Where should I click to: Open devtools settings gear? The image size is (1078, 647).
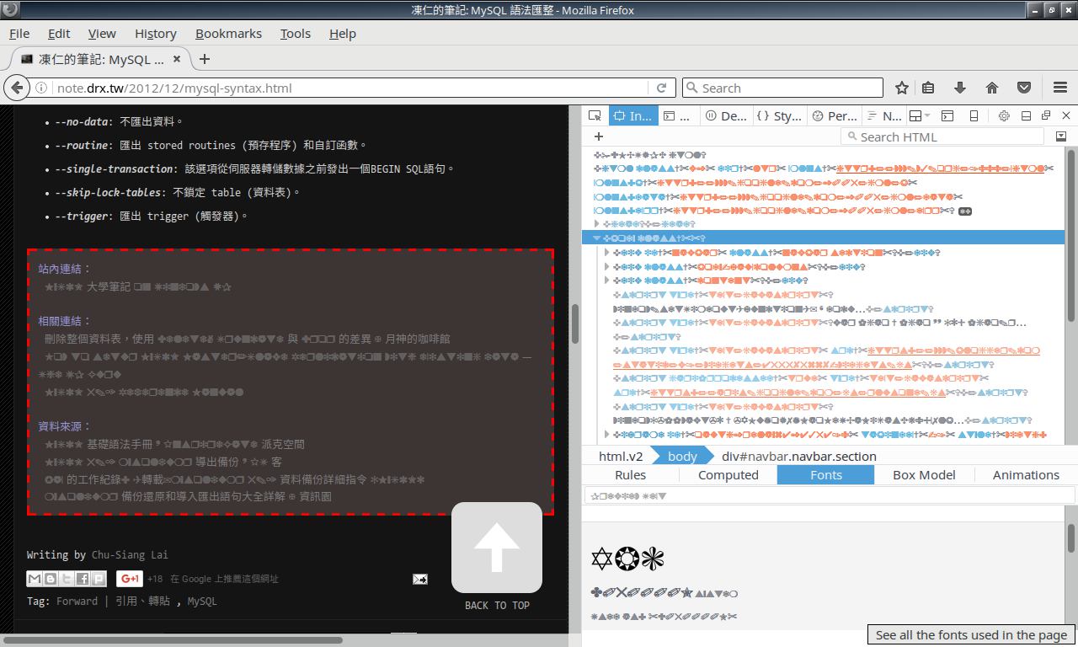point(1004,115)
